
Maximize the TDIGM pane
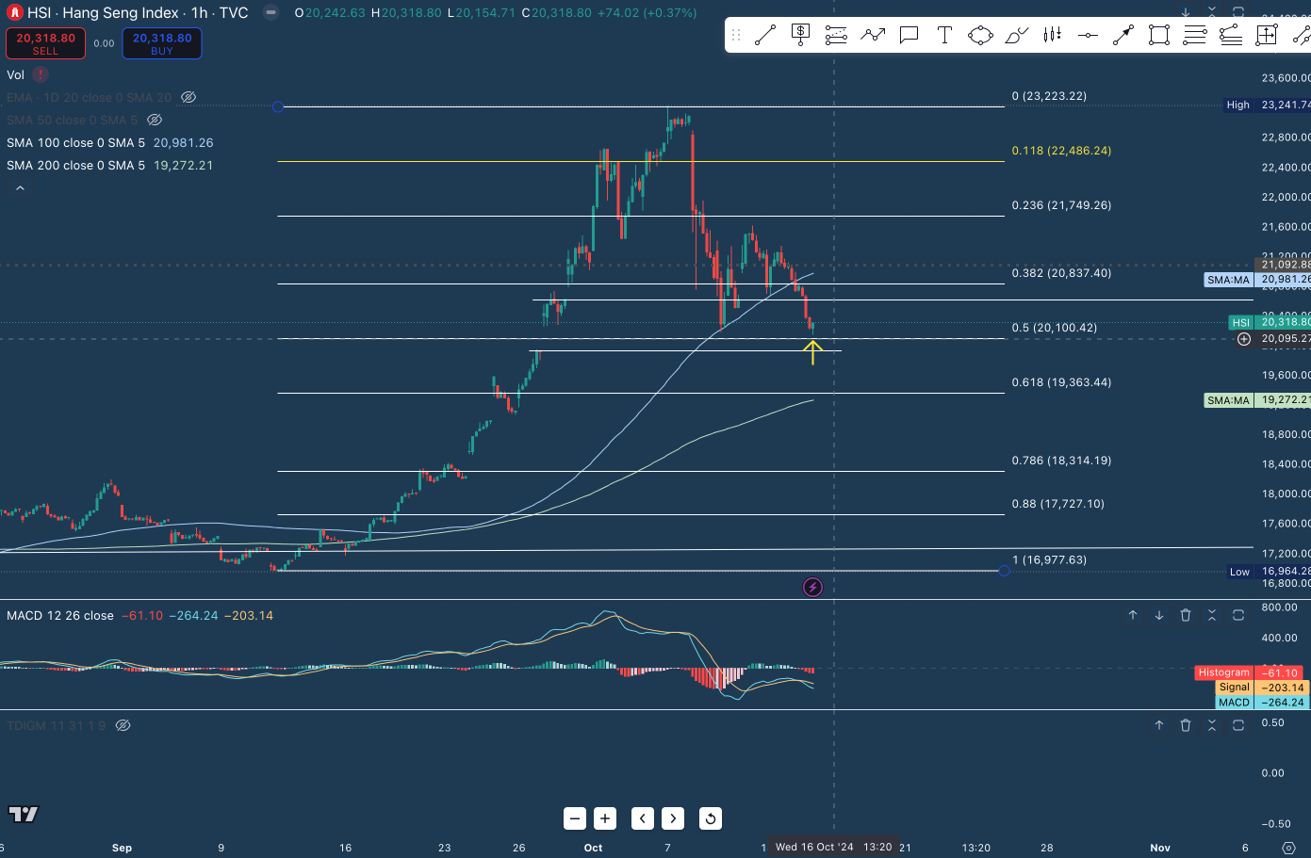[1238, 725]
